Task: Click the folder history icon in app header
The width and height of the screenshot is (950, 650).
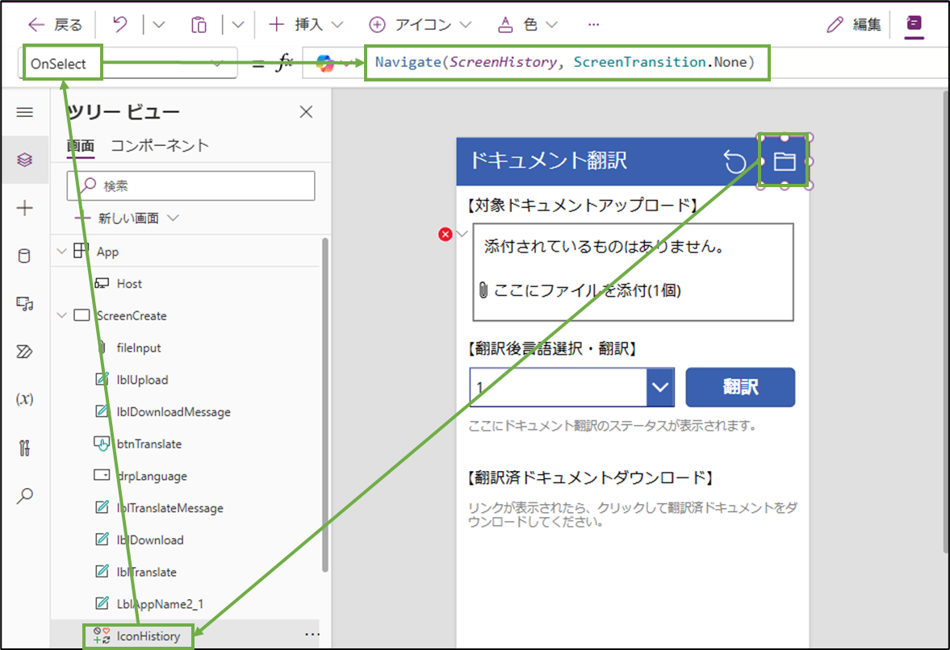Action: click(785, 161)
